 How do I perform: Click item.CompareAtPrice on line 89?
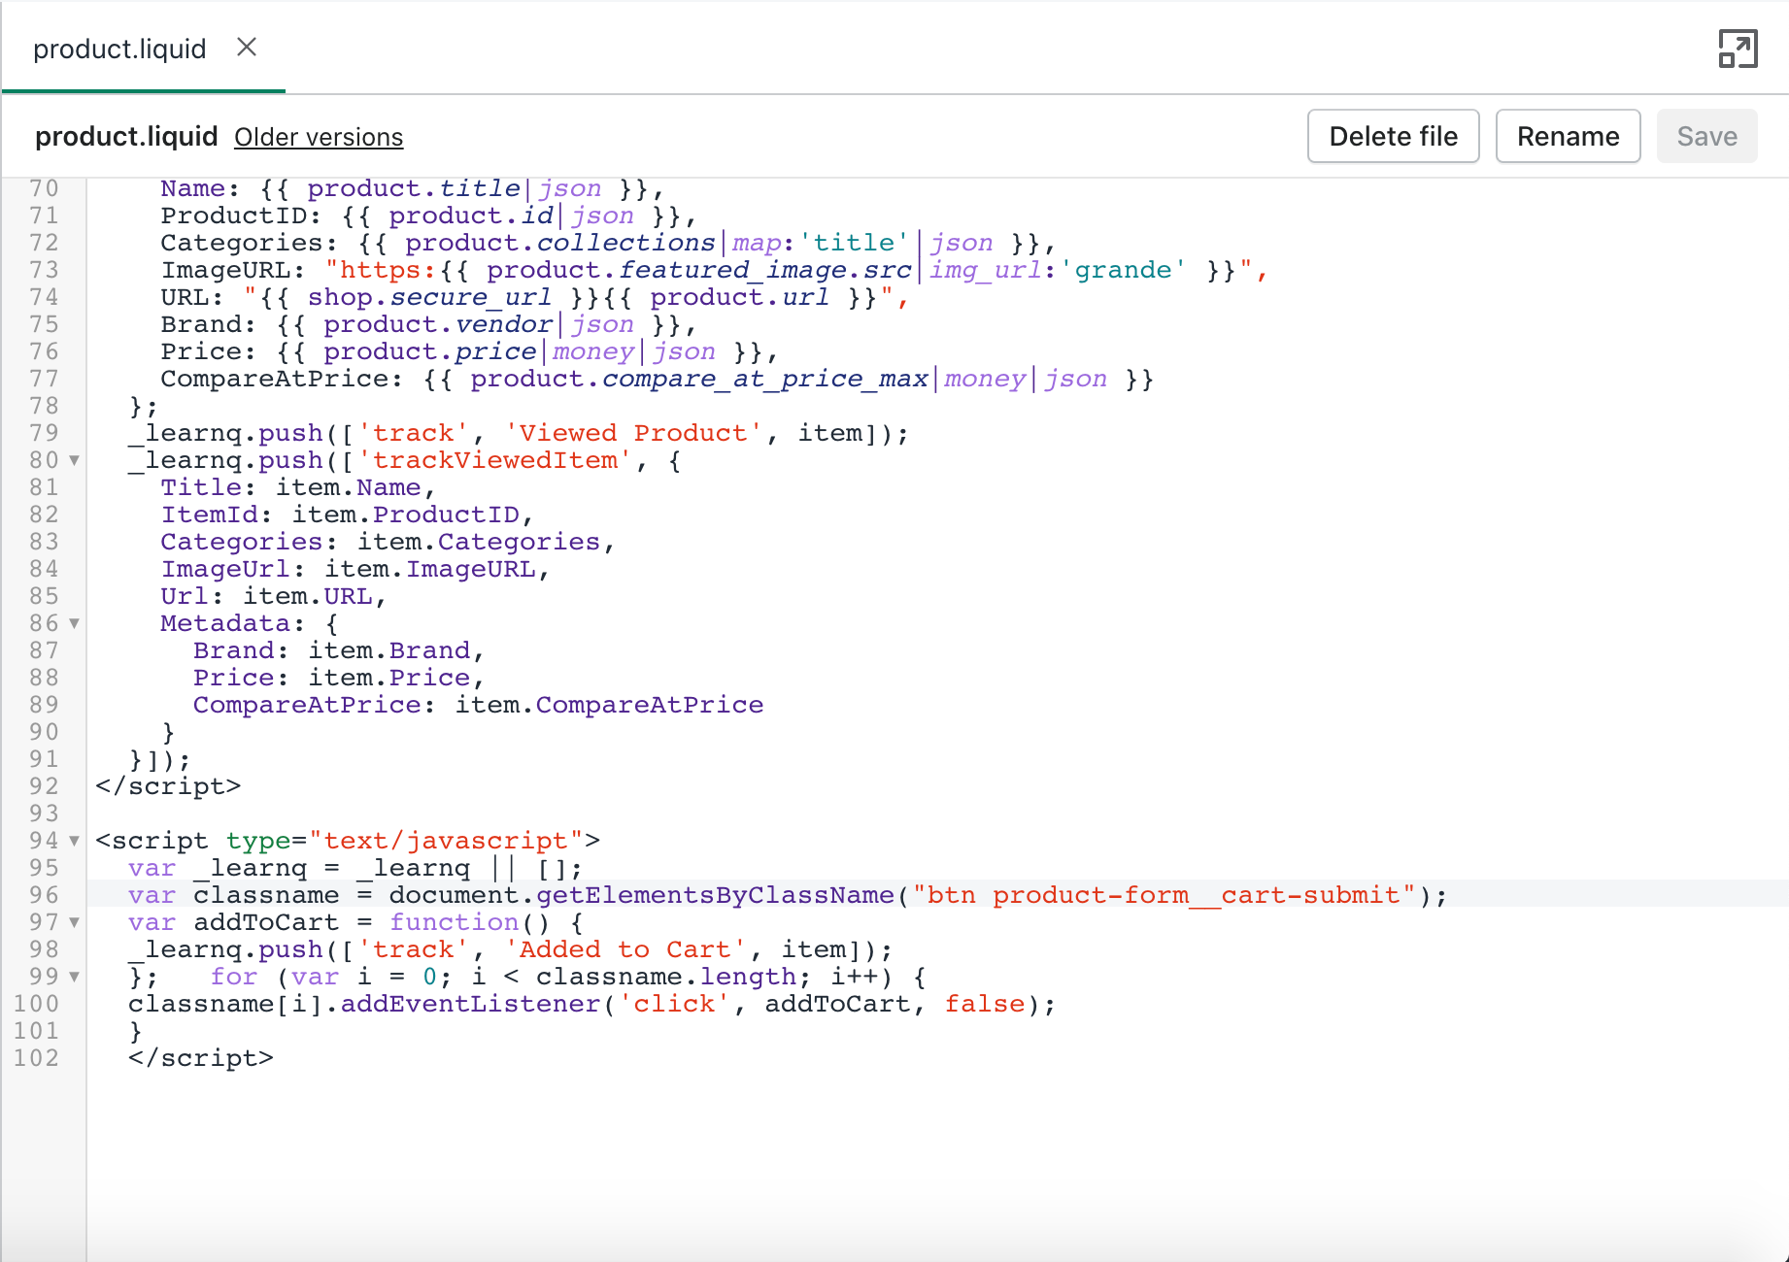pyautogui.click(x=609, y=705)
